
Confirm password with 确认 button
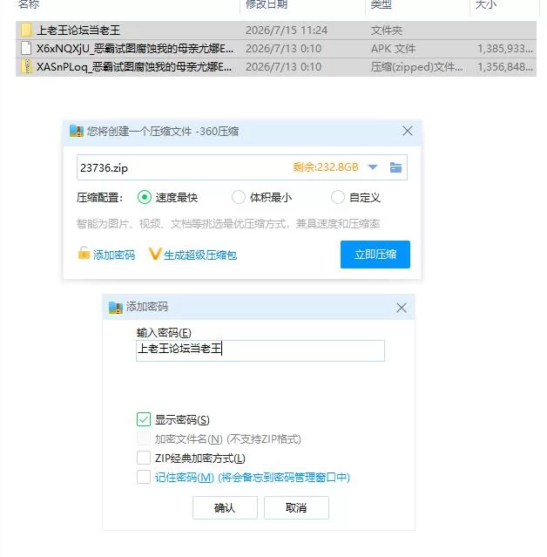225,507
